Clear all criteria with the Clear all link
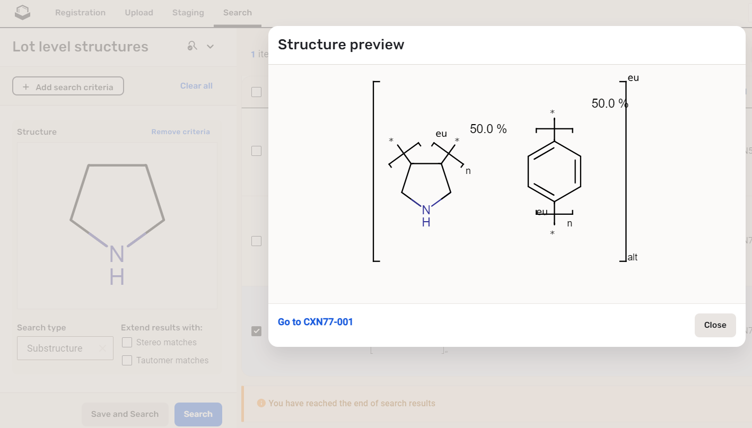Image resolution: width=752 pixels, height=428 pixels. 196,85
